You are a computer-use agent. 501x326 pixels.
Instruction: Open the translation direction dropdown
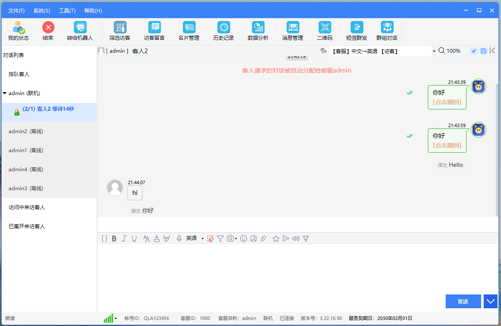point(434,51)
